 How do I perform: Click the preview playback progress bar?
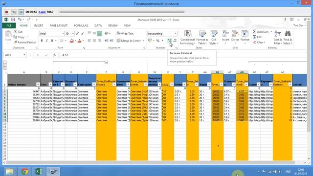[122, 12]
